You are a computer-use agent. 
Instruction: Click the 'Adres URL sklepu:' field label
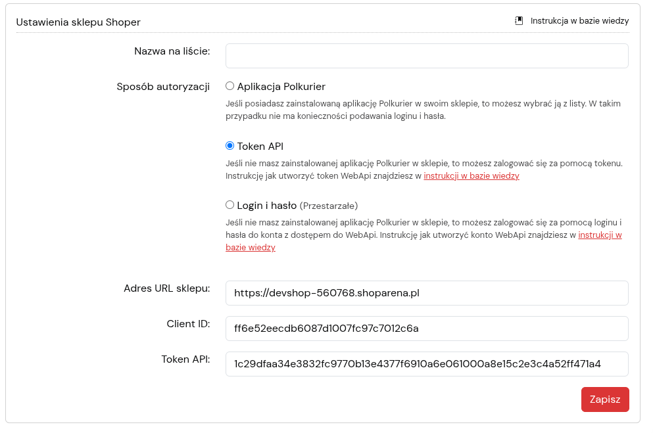tap(166, 288)
